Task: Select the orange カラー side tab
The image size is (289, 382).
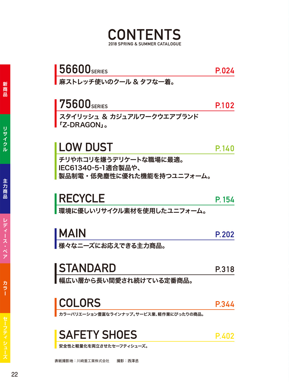Action: pos(5,288)
